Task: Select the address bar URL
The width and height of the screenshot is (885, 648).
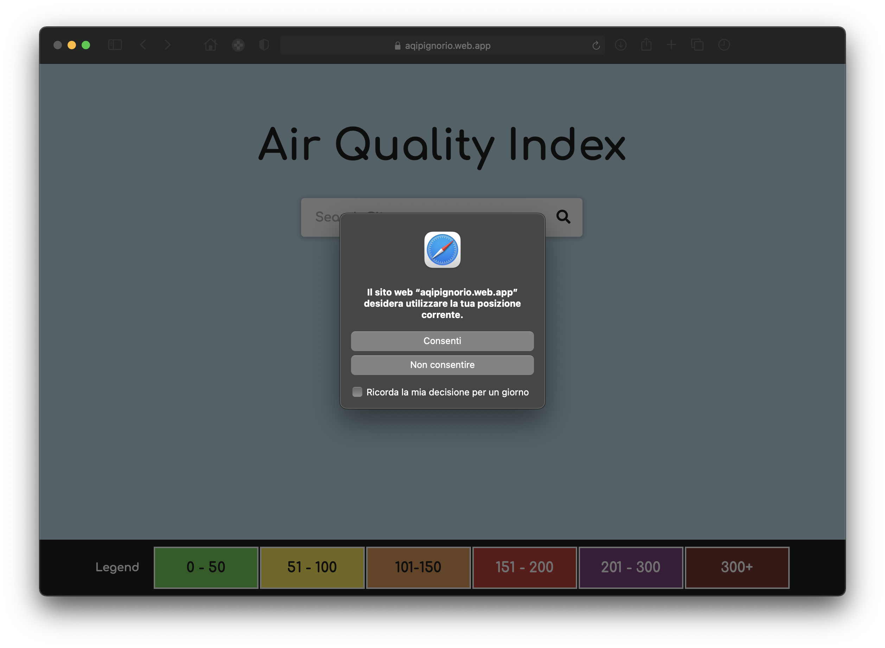Action: click(x=448, y=45)
